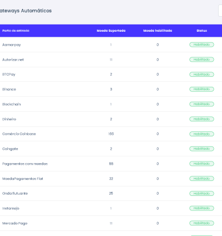Screen dimensions: 222x236
Task: Click supported currency count 1 for Blockchain
Action: coord(111,104)
